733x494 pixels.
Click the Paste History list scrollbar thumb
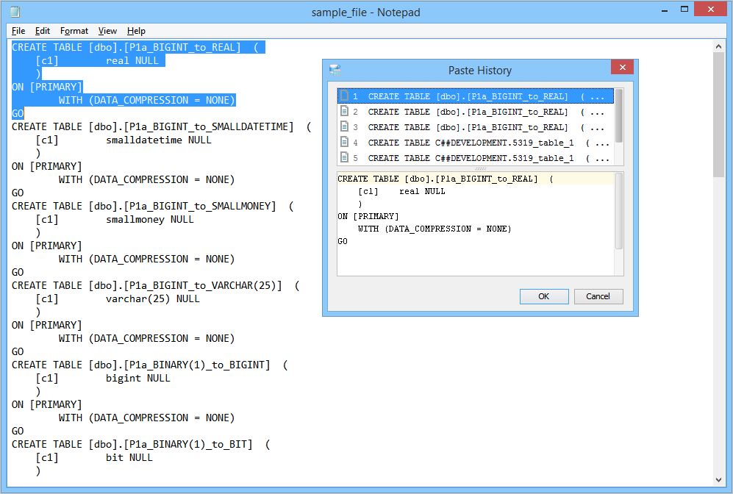coord(618,115)
